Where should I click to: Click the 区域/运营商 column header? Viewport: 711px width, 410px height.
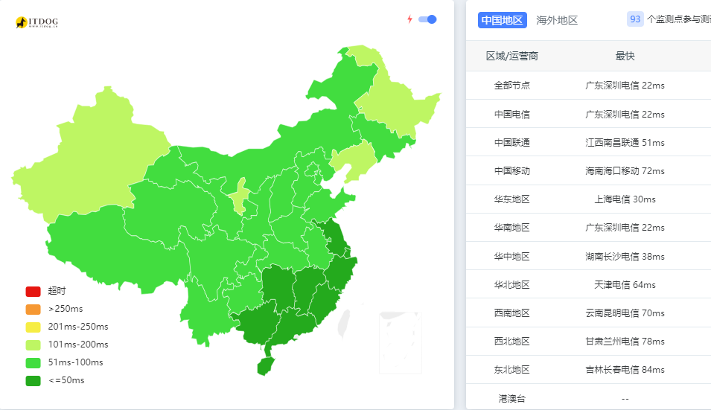[x=512, y=57]
